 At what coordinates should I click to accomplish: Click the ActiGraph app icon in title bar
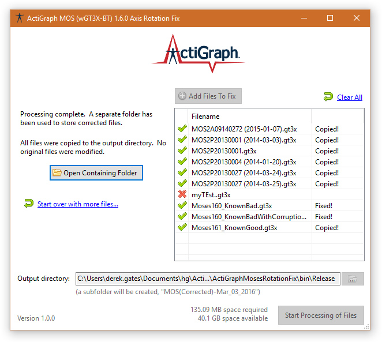click(20, 18)
